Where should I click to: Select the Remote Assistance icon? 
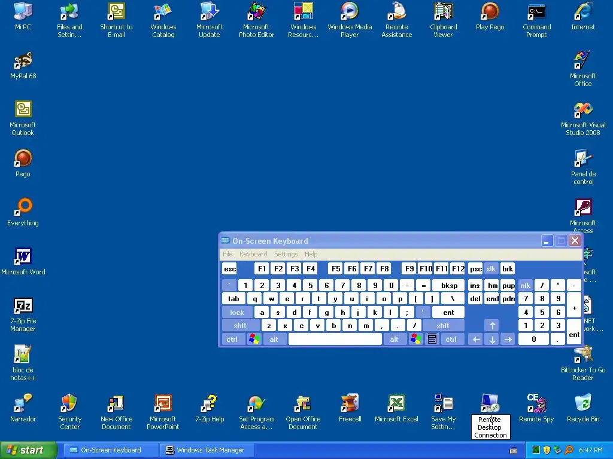(396, 12)
